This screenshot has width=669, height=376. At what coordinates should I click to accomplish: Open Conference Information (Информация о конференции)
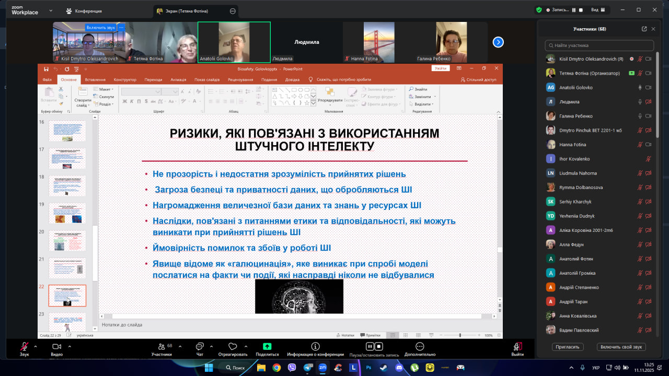315,346
